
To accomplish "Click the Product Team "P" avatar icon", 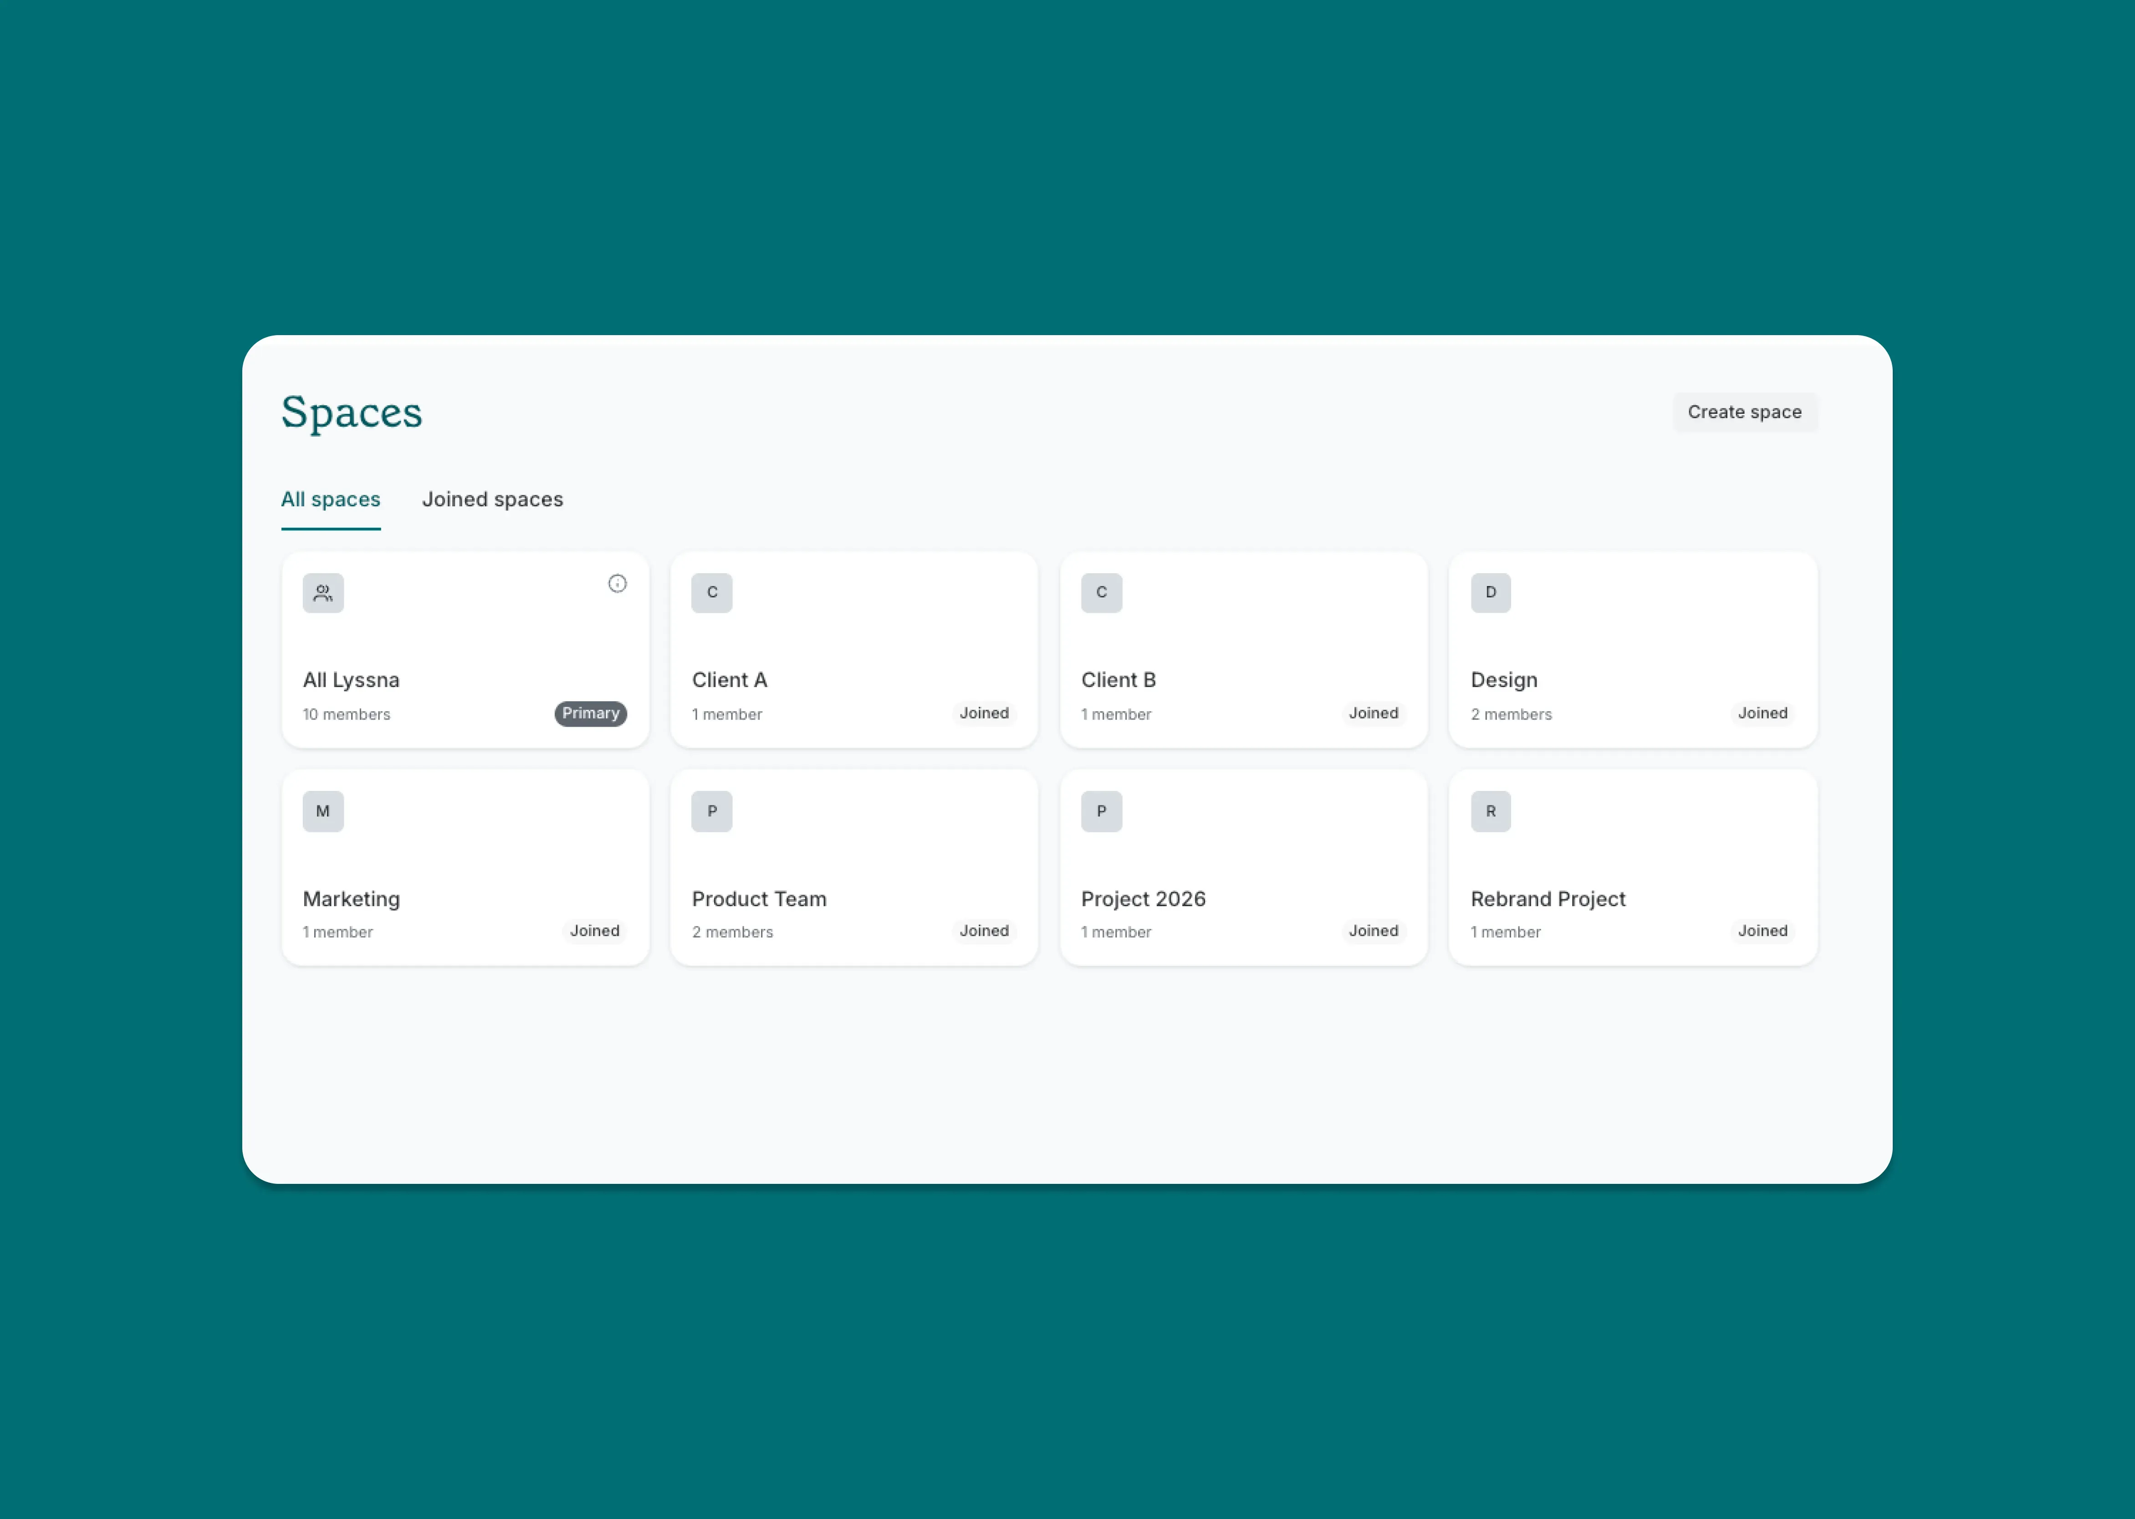I will (x=711, y=811).
